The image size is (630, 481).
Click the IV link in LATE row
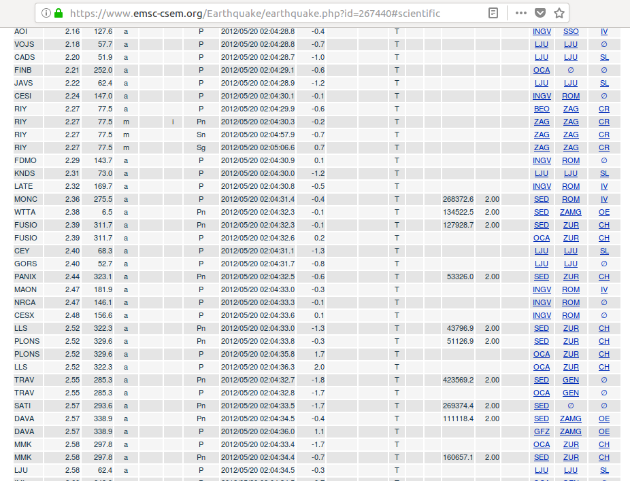[x=604, y=186]
